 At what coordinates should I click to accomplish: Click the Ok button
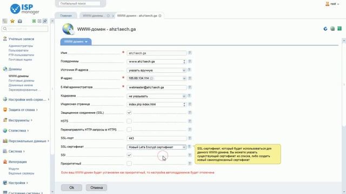pos(71,188)
